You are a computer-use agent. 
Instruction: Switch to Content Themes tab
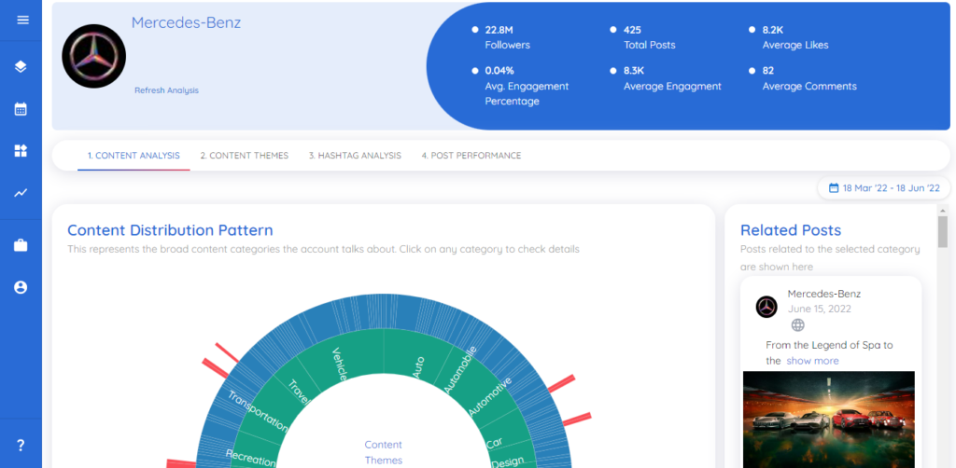tap(245, 155)
